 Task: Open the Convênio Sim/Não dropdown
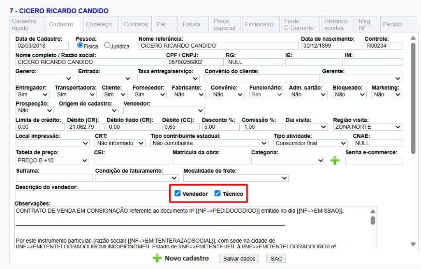pyautogui.click(x=227, y=95)
